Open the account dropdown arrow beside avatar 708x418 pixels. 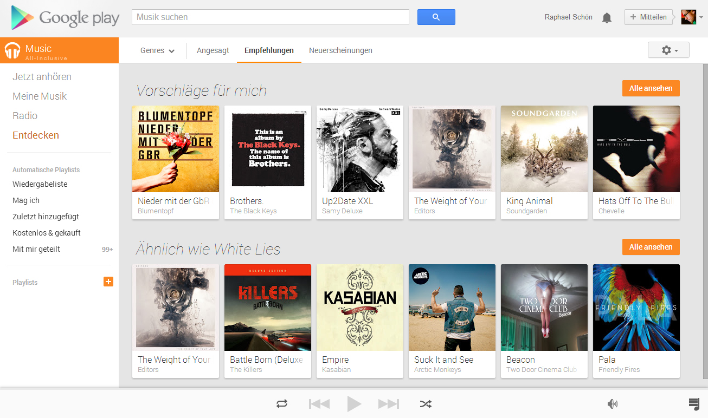(x=701, y=17)
